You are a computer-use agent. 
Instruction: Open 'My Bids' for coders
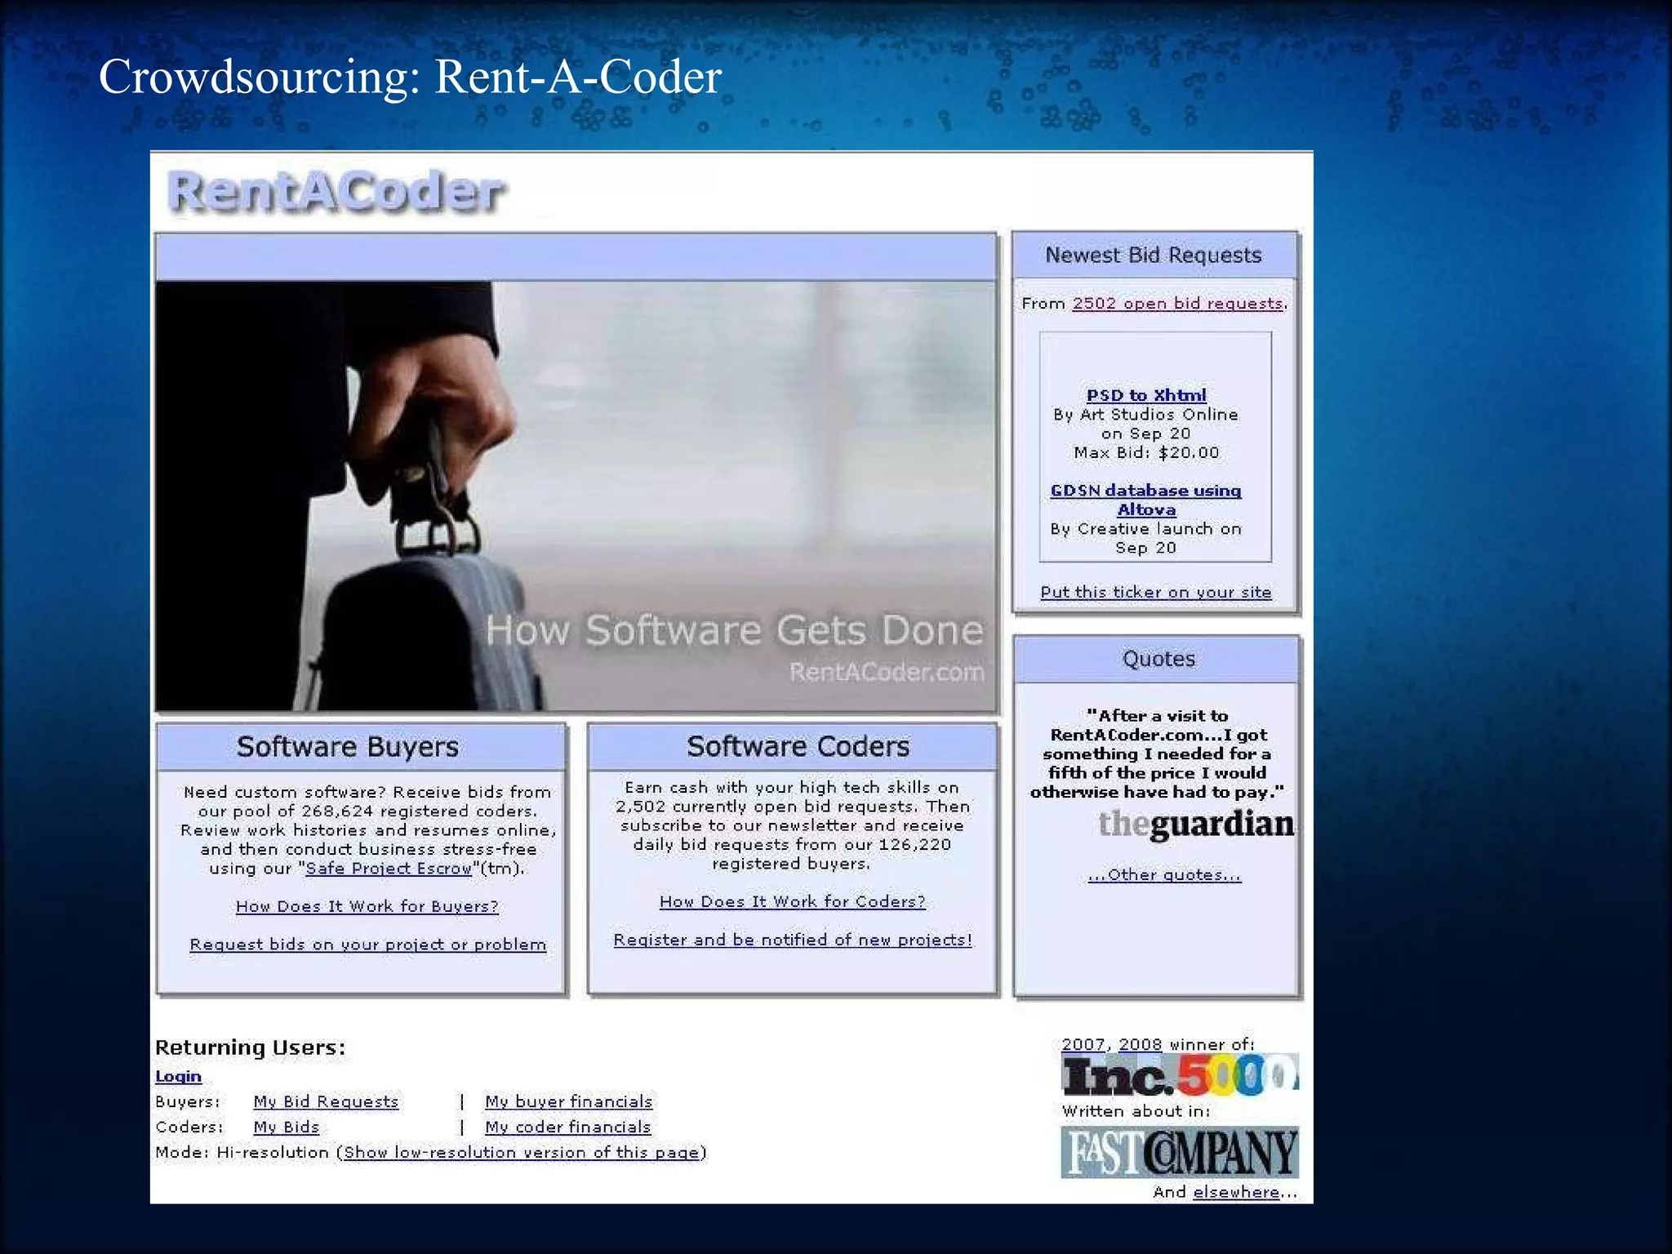click(286, 1127)
